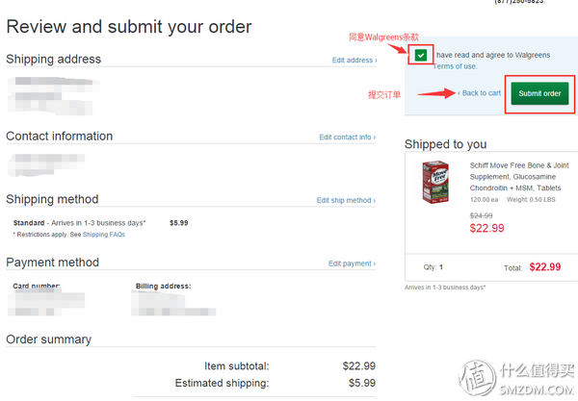This screenshot has width=578, height=401.
Task: Click the chevron after Edit payment
Action: click(x=374, y=263)
